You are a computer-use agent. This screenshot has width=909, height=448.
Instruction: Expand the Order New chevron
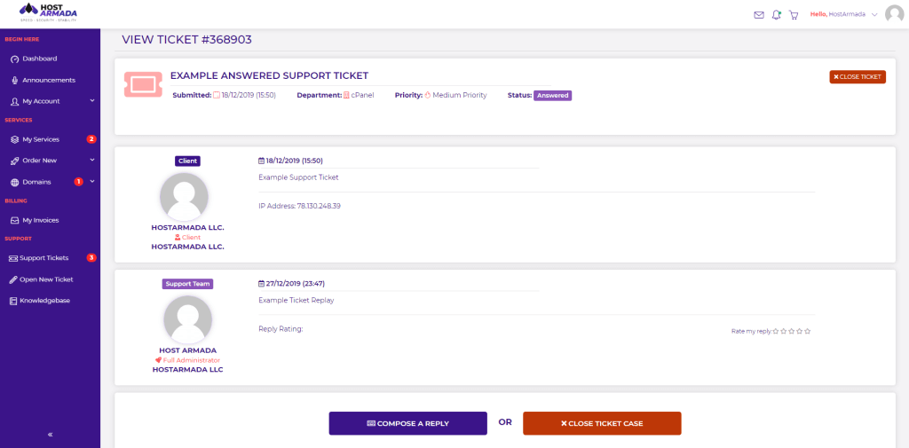[92, 160]
